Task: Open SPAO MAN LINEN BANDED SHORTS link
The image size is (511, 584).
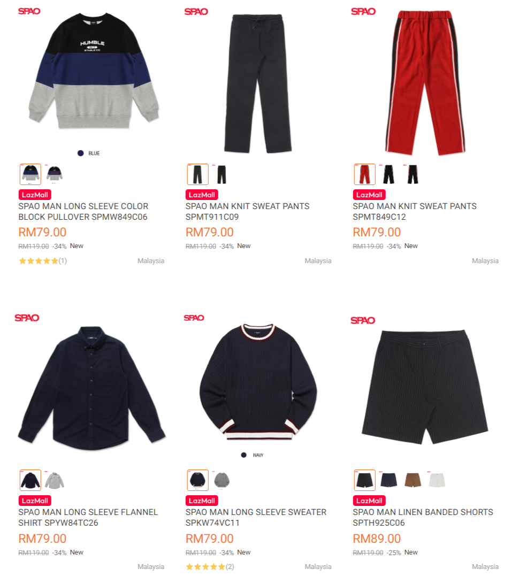Action: 423,517
